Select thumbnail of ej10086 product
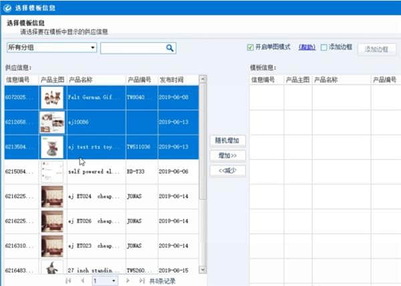The height and width of the screenshot is (286, 401). pos(52,122)
